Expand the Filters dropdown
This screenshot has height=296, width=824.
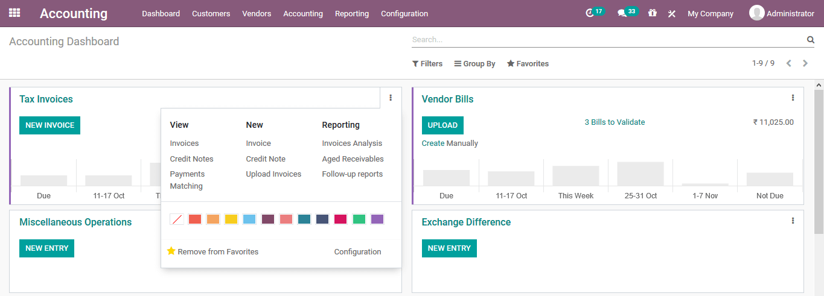pyautogui.click(x=427, y=63)
